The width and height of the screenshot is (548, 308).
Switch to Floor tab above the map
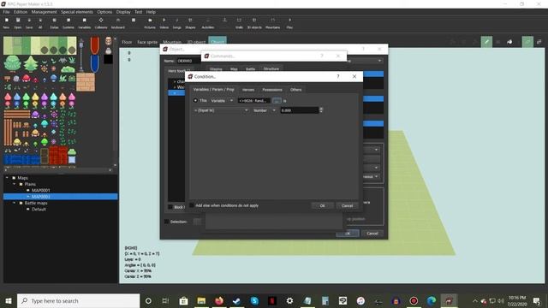(x=127, y=42)
